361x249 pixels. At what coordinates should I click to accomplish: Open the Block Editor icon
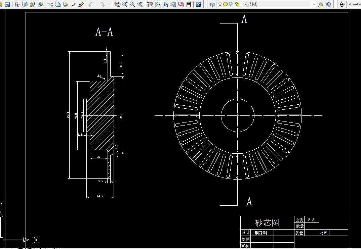81,4
